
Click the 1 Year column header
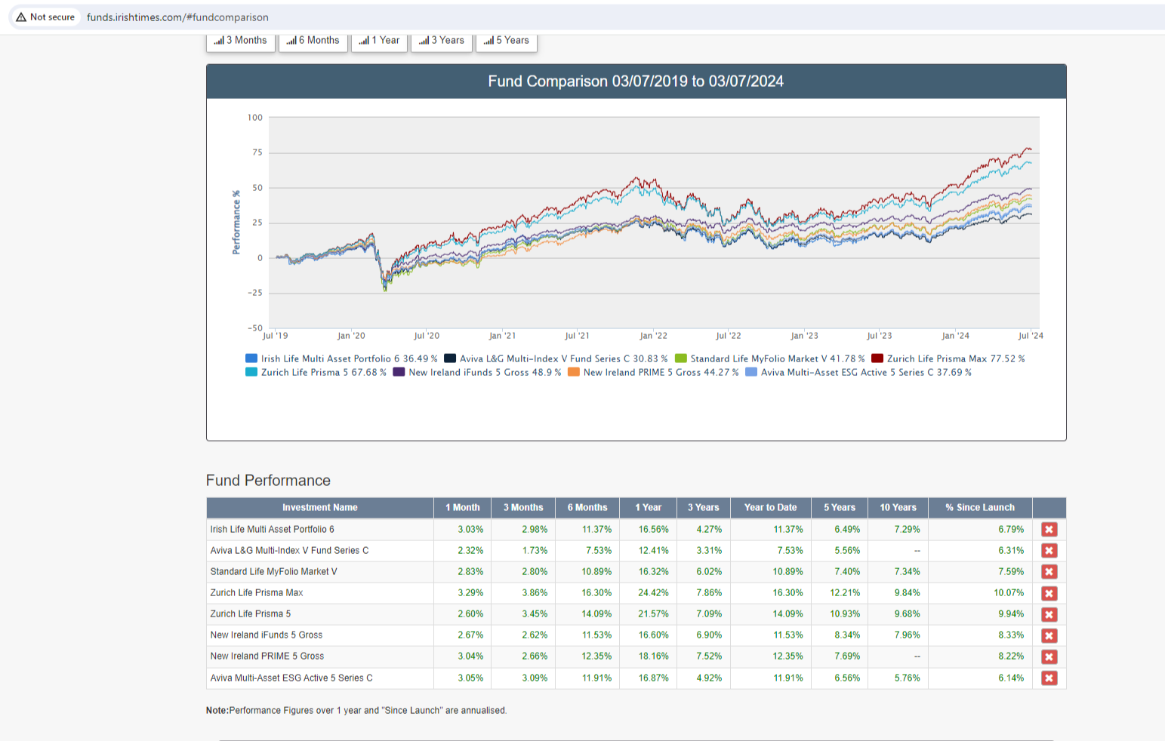[648, 508]
